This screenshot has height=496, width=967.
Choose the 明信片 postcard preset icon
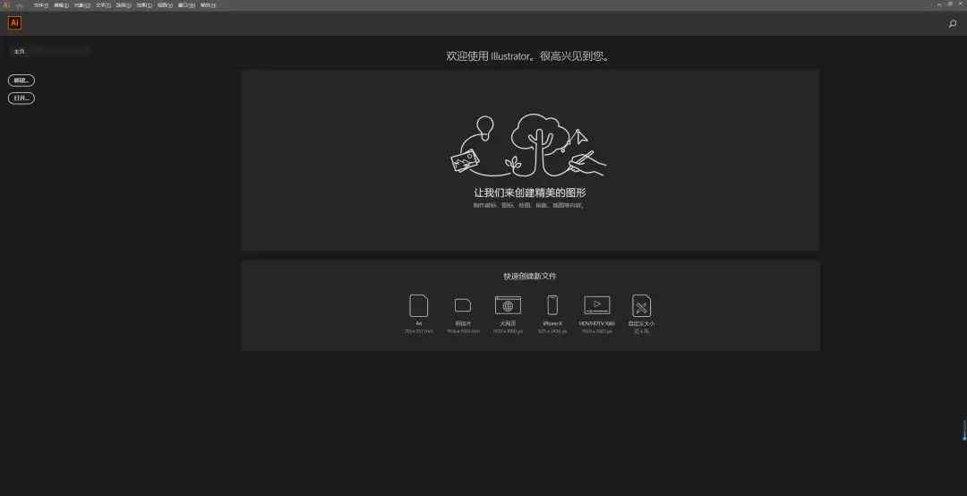(463, 305)
